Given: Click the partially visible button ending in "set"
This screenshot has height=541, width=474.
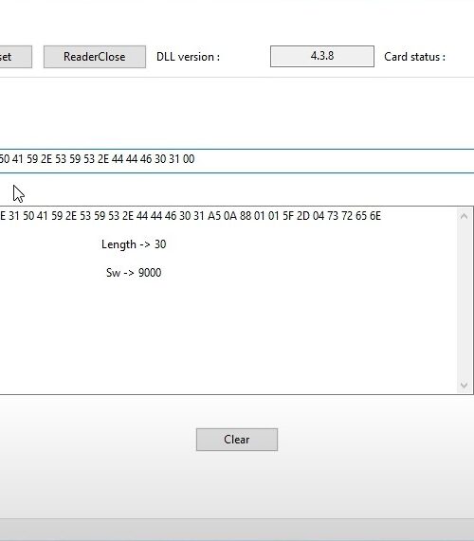Looking at the screenshot, I should pyautogui.click(x=16, y=57).
